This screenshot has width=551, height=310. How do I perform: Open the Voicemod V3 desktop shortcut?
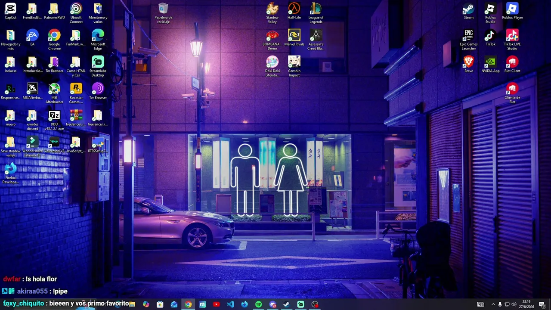pyautogui.click(x=54, y=145)
